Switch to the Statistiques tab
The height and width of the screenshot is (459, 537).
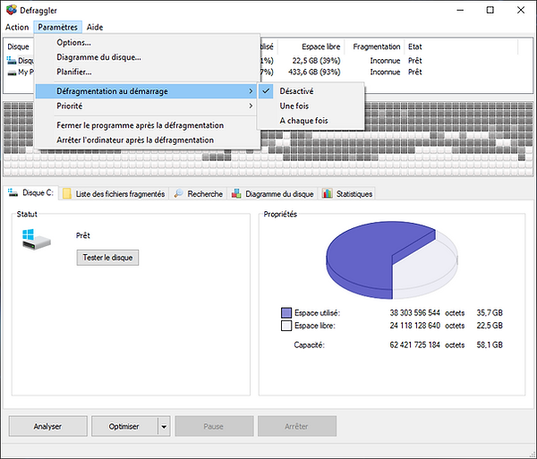[x=347, y=194]
